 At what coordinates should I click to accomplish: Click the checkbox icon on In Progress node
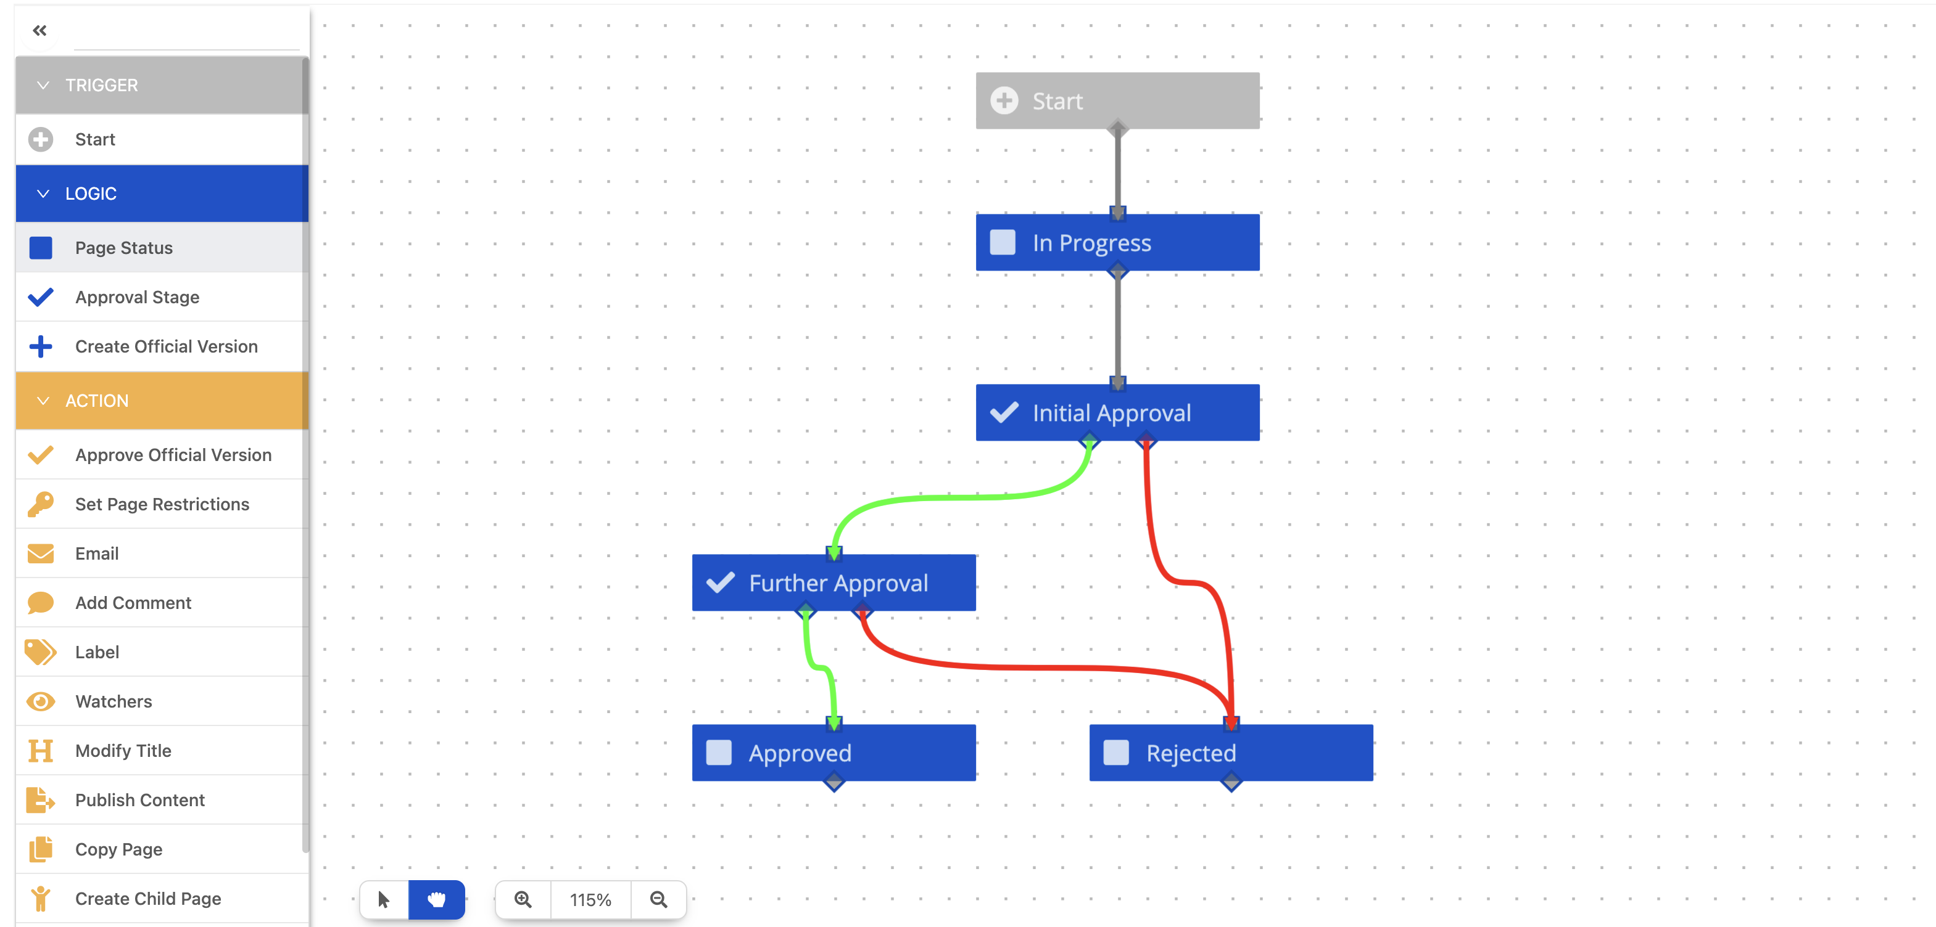1003,242
